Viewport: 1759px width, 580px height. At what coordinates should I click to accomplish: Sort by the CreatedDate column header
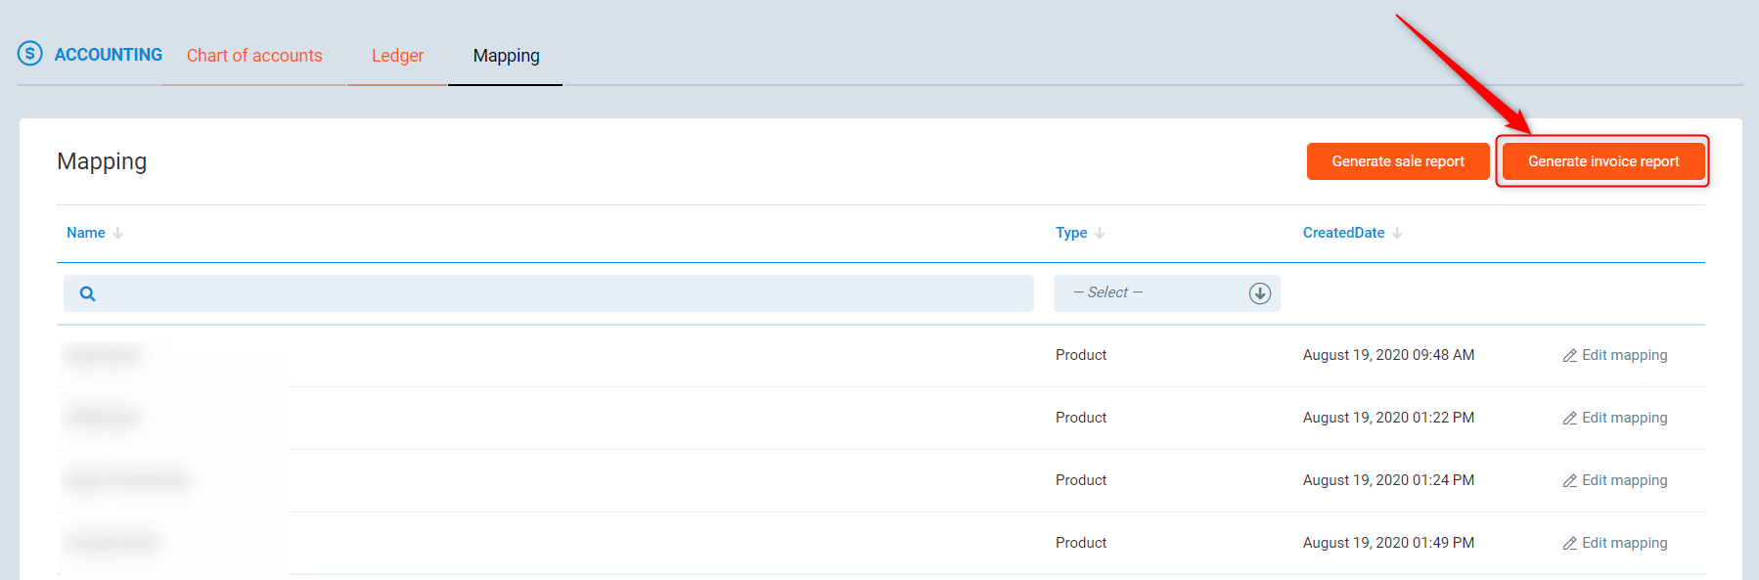[1343, 233]
